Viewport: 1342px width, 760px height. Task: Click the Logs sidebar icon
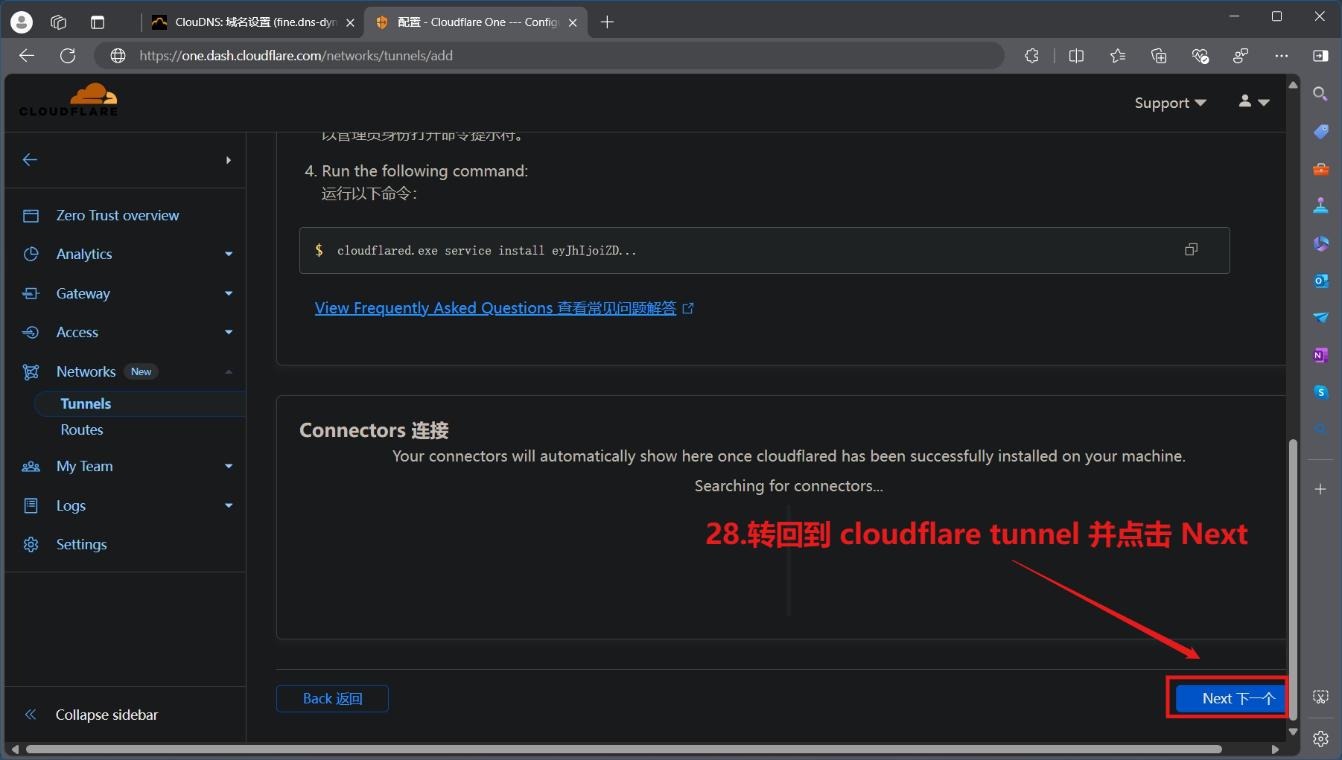coord(31,505)
